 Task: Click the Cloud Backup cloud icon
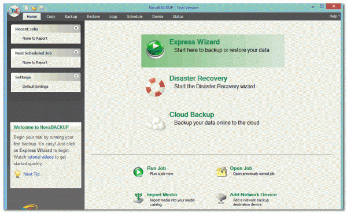[156, 124]
